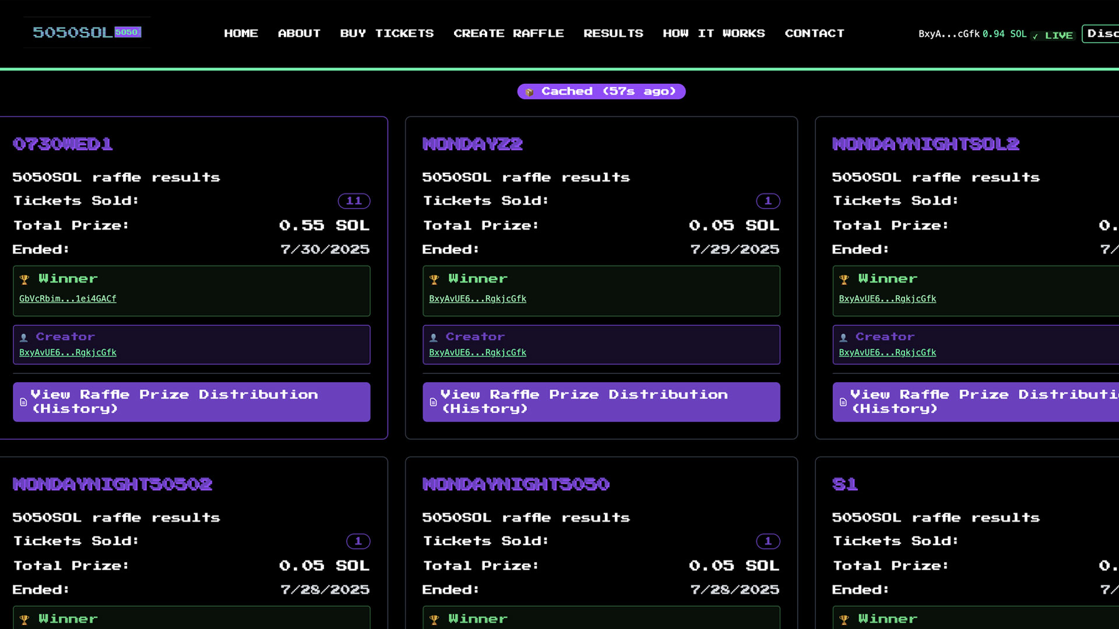Screen dimensions: 1119x629
Task: Click the BxyA...cGfk wallet address in header
Action: coord(949,34)
